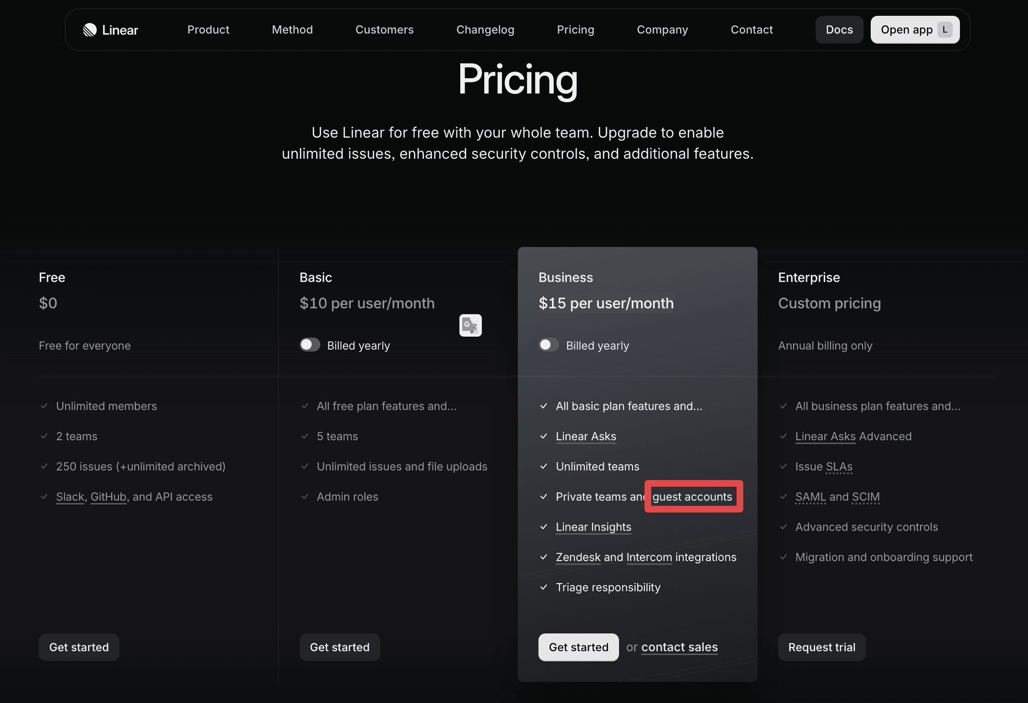The width and height of the screenshot is (1028, 703).
Task: Get started with the Business plan
Action: coord(578,647)
